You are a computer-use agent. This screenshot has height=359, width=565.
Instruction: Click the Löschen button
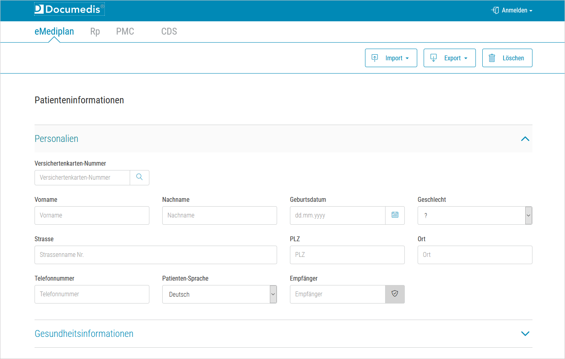507,57
